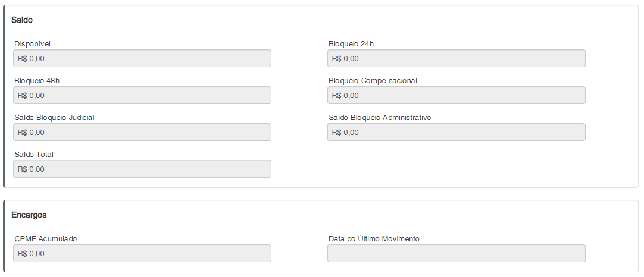Click the CPMF Acumulado field
Screen dimensions: 644x277
pyautogui.click(x=142, y=253)
